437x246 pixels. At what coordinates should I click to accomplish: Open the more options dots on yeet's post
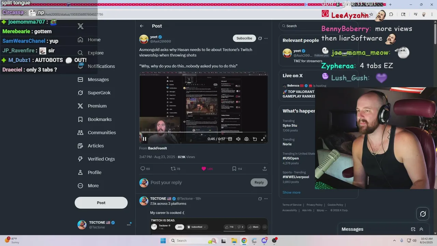pyautogui.click(x=266, y=38)
